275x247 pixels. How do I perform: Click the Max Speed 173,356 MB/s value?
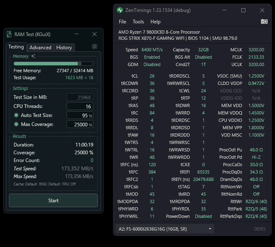(79, 176)
